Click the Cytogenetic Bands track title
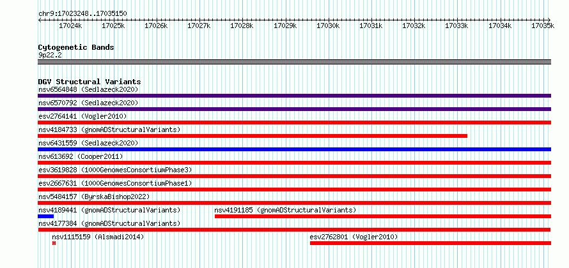The image size is (569, 268). pyautogui.click(x=76, y=47)
